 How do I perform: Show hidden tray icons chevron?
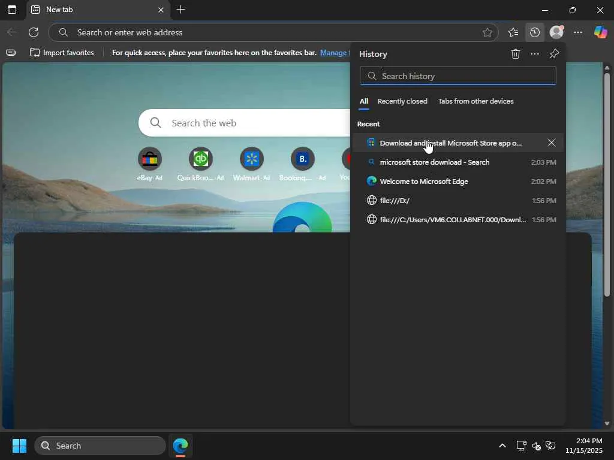(502, 446)
